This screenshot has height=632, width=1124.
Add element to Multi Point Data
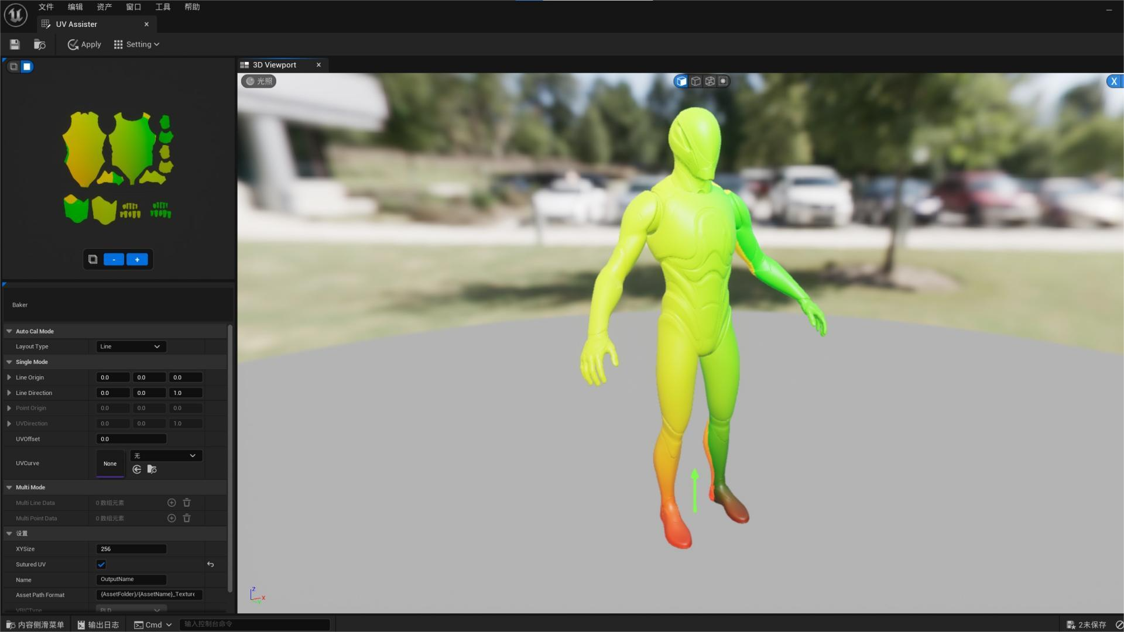172,518
